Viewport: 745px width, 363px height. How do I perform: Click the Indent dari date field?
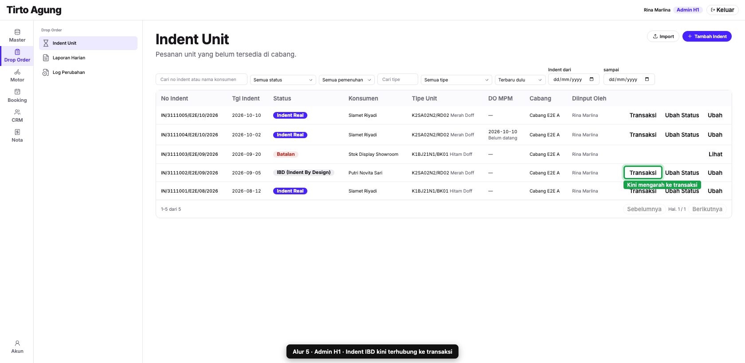574,79
